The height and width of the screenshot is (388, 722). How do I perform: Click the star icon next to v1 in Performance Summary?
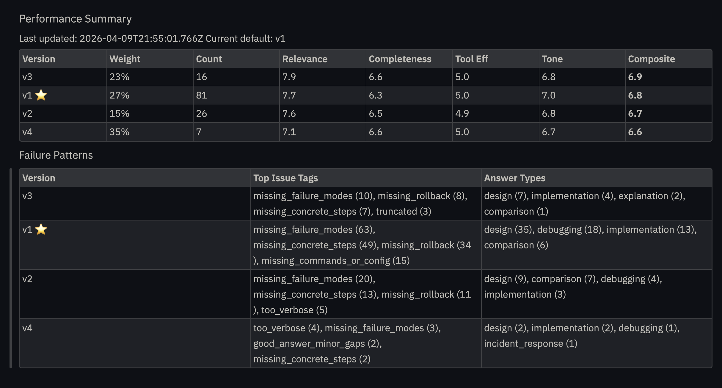41,95
